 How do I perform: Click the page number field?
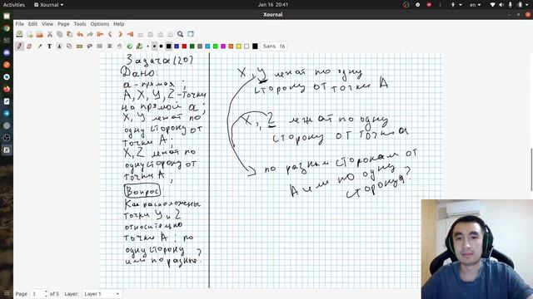(37, 294)
